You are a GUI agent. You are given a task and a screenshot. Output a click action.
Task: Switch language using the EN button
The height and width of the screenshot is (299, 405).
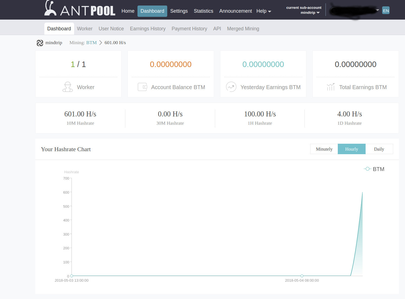tap(386, 10)
